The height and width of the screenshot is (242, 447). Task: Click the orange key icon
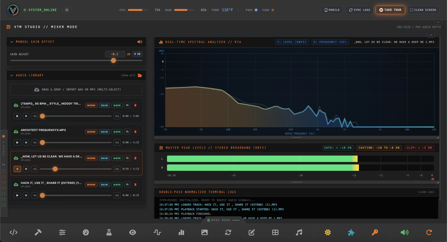[375, 232]
